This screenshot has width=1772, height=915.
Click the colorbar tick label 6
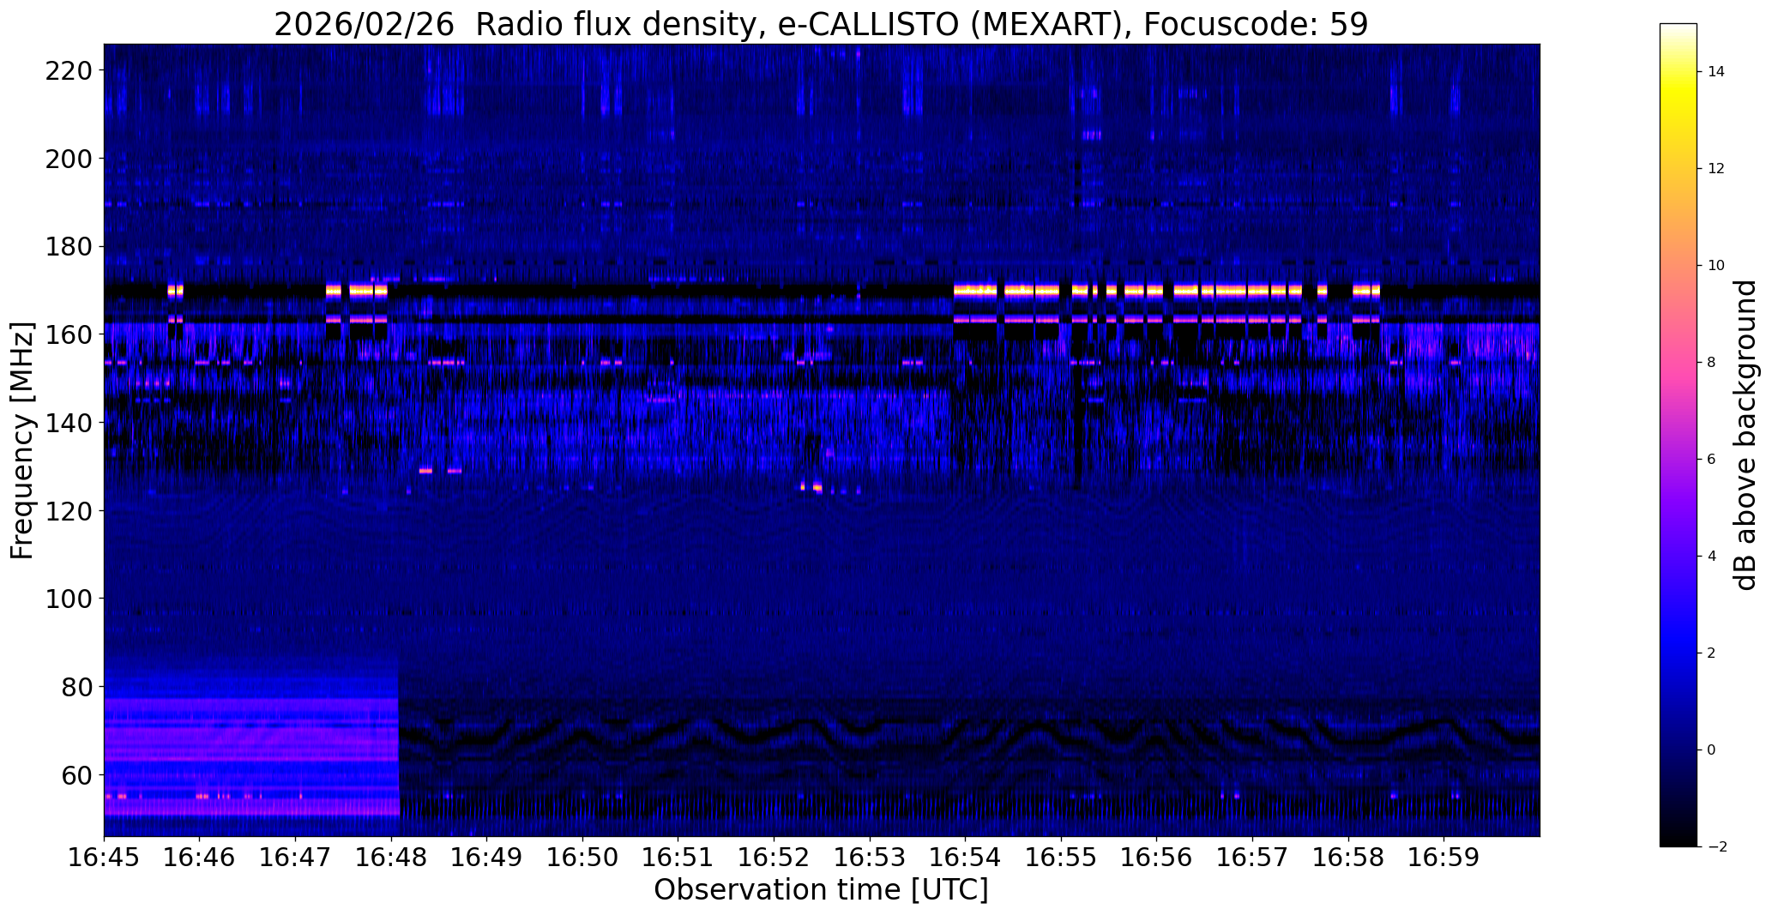click(x=1712, y=460)
